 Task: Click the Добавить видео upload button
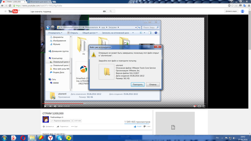click(x=231, y=11)
